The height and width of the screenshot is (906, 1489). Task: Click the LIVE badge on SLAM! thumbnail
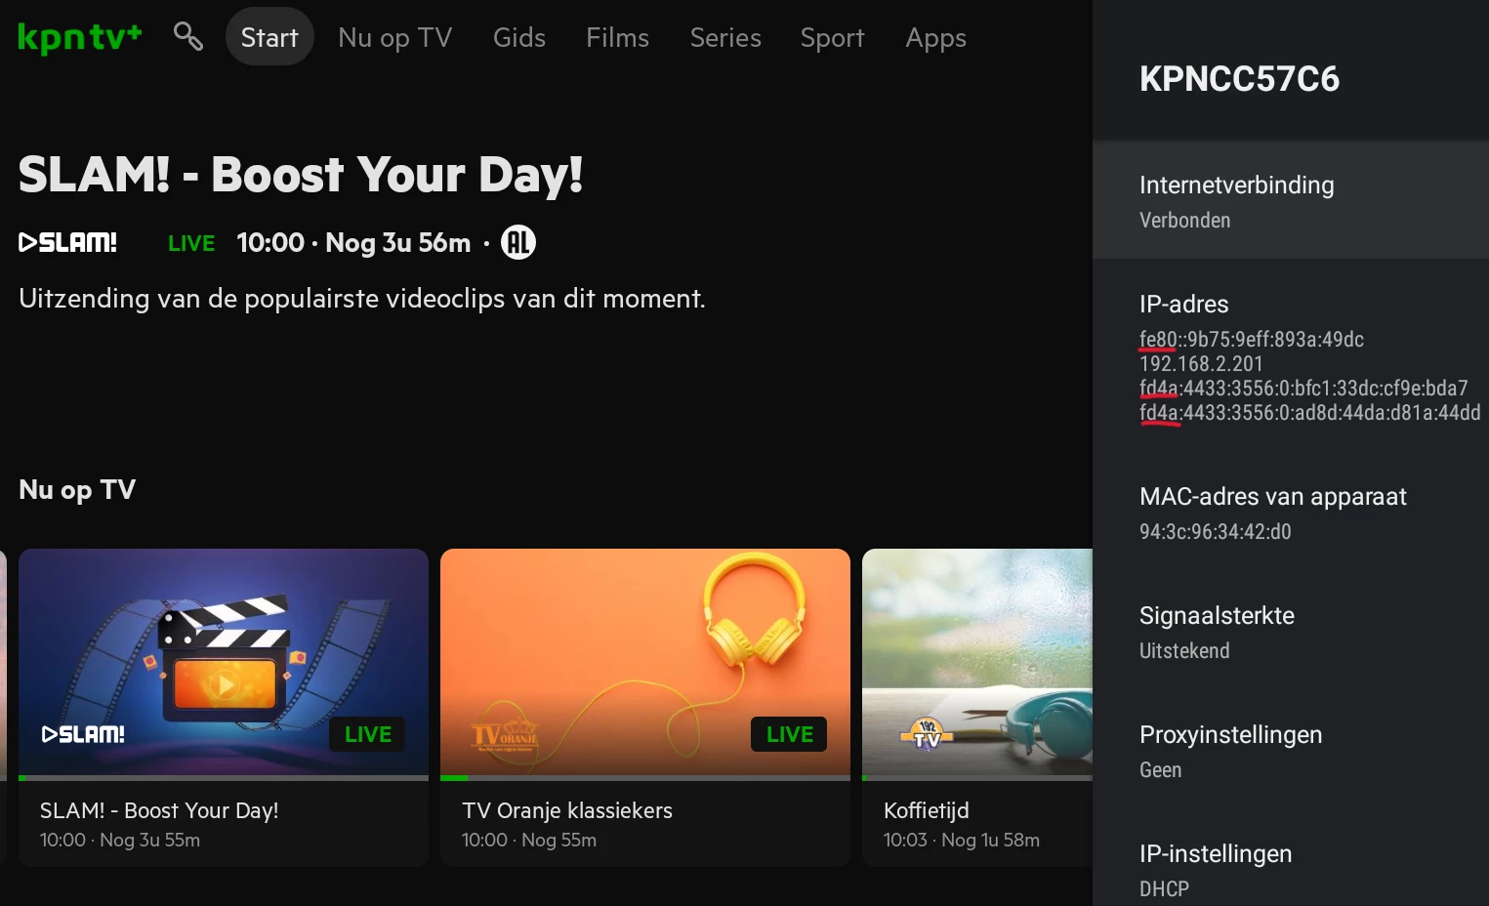point(367,734)
